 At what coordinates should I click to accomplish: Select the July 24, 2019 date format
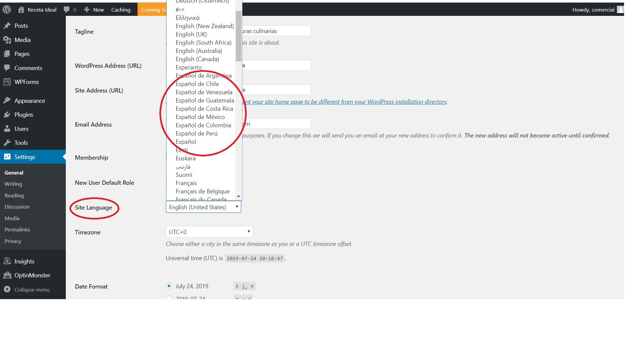pyautogui.click(x=169, y=286)
